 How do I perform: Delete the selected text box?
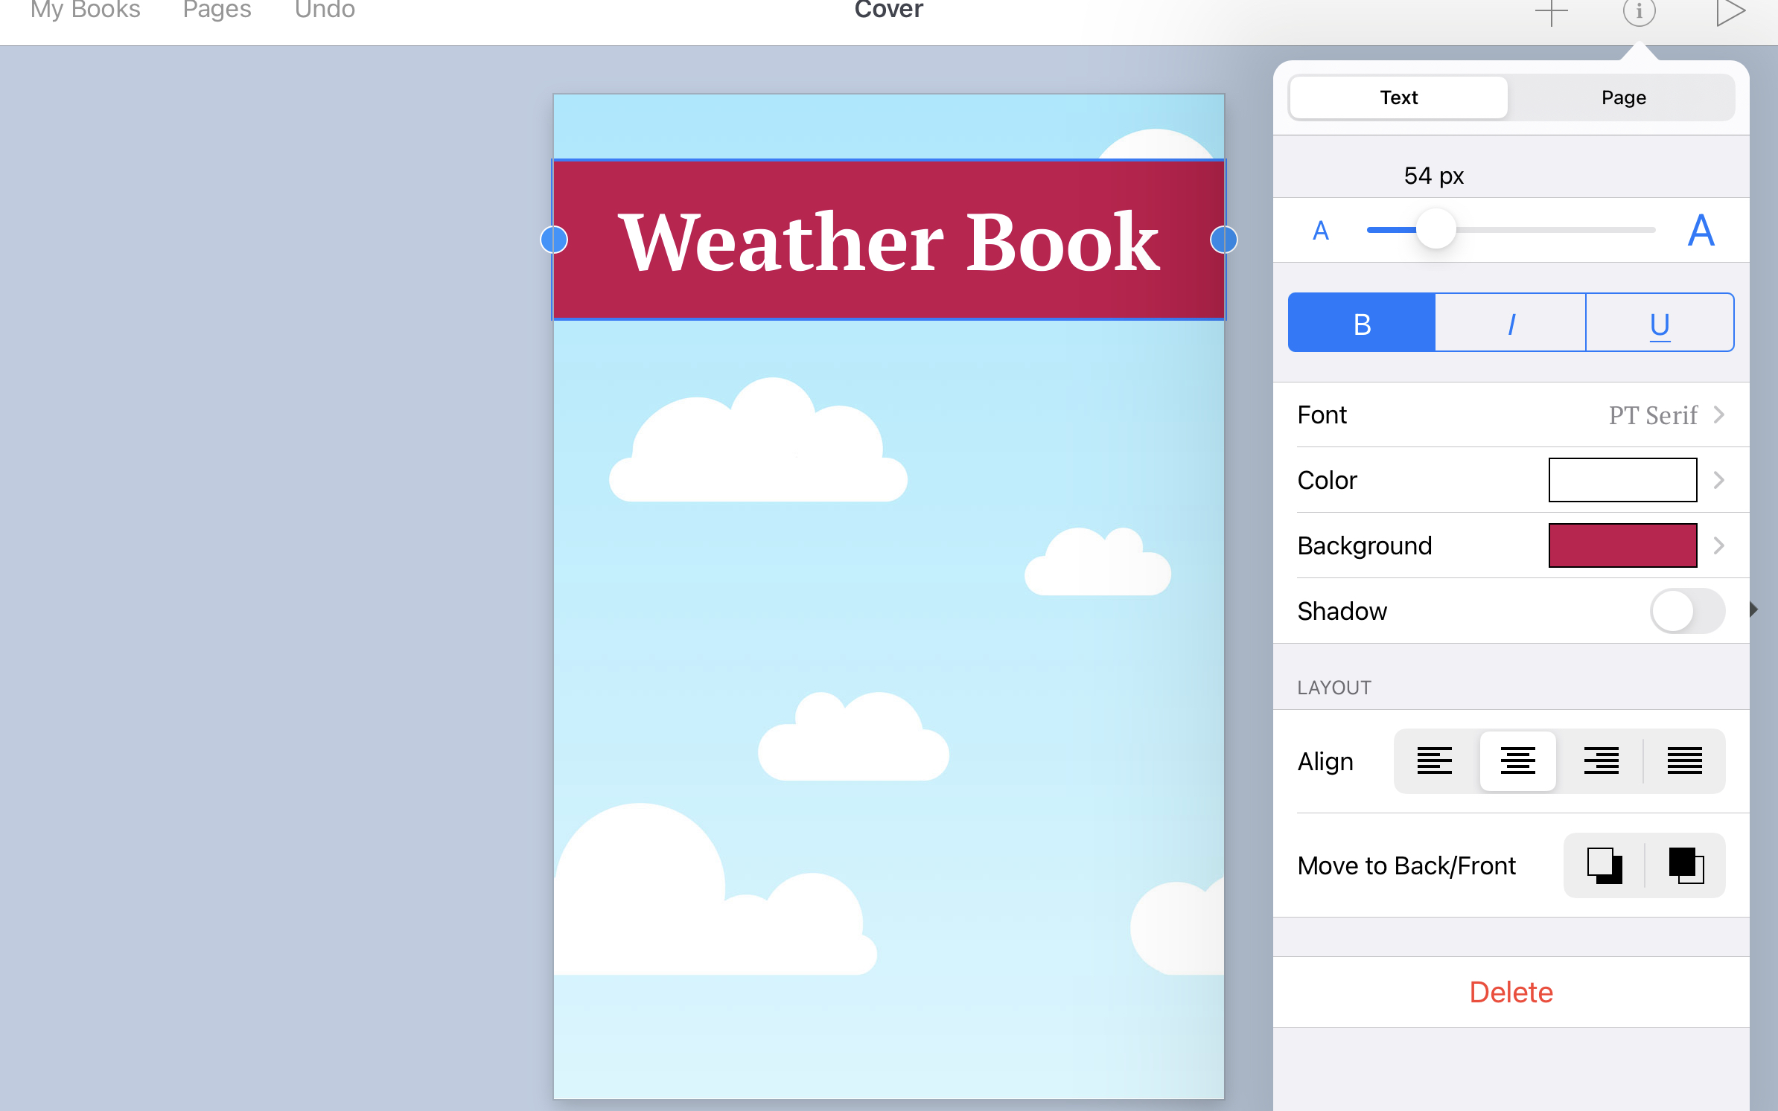click(1511, 992)
